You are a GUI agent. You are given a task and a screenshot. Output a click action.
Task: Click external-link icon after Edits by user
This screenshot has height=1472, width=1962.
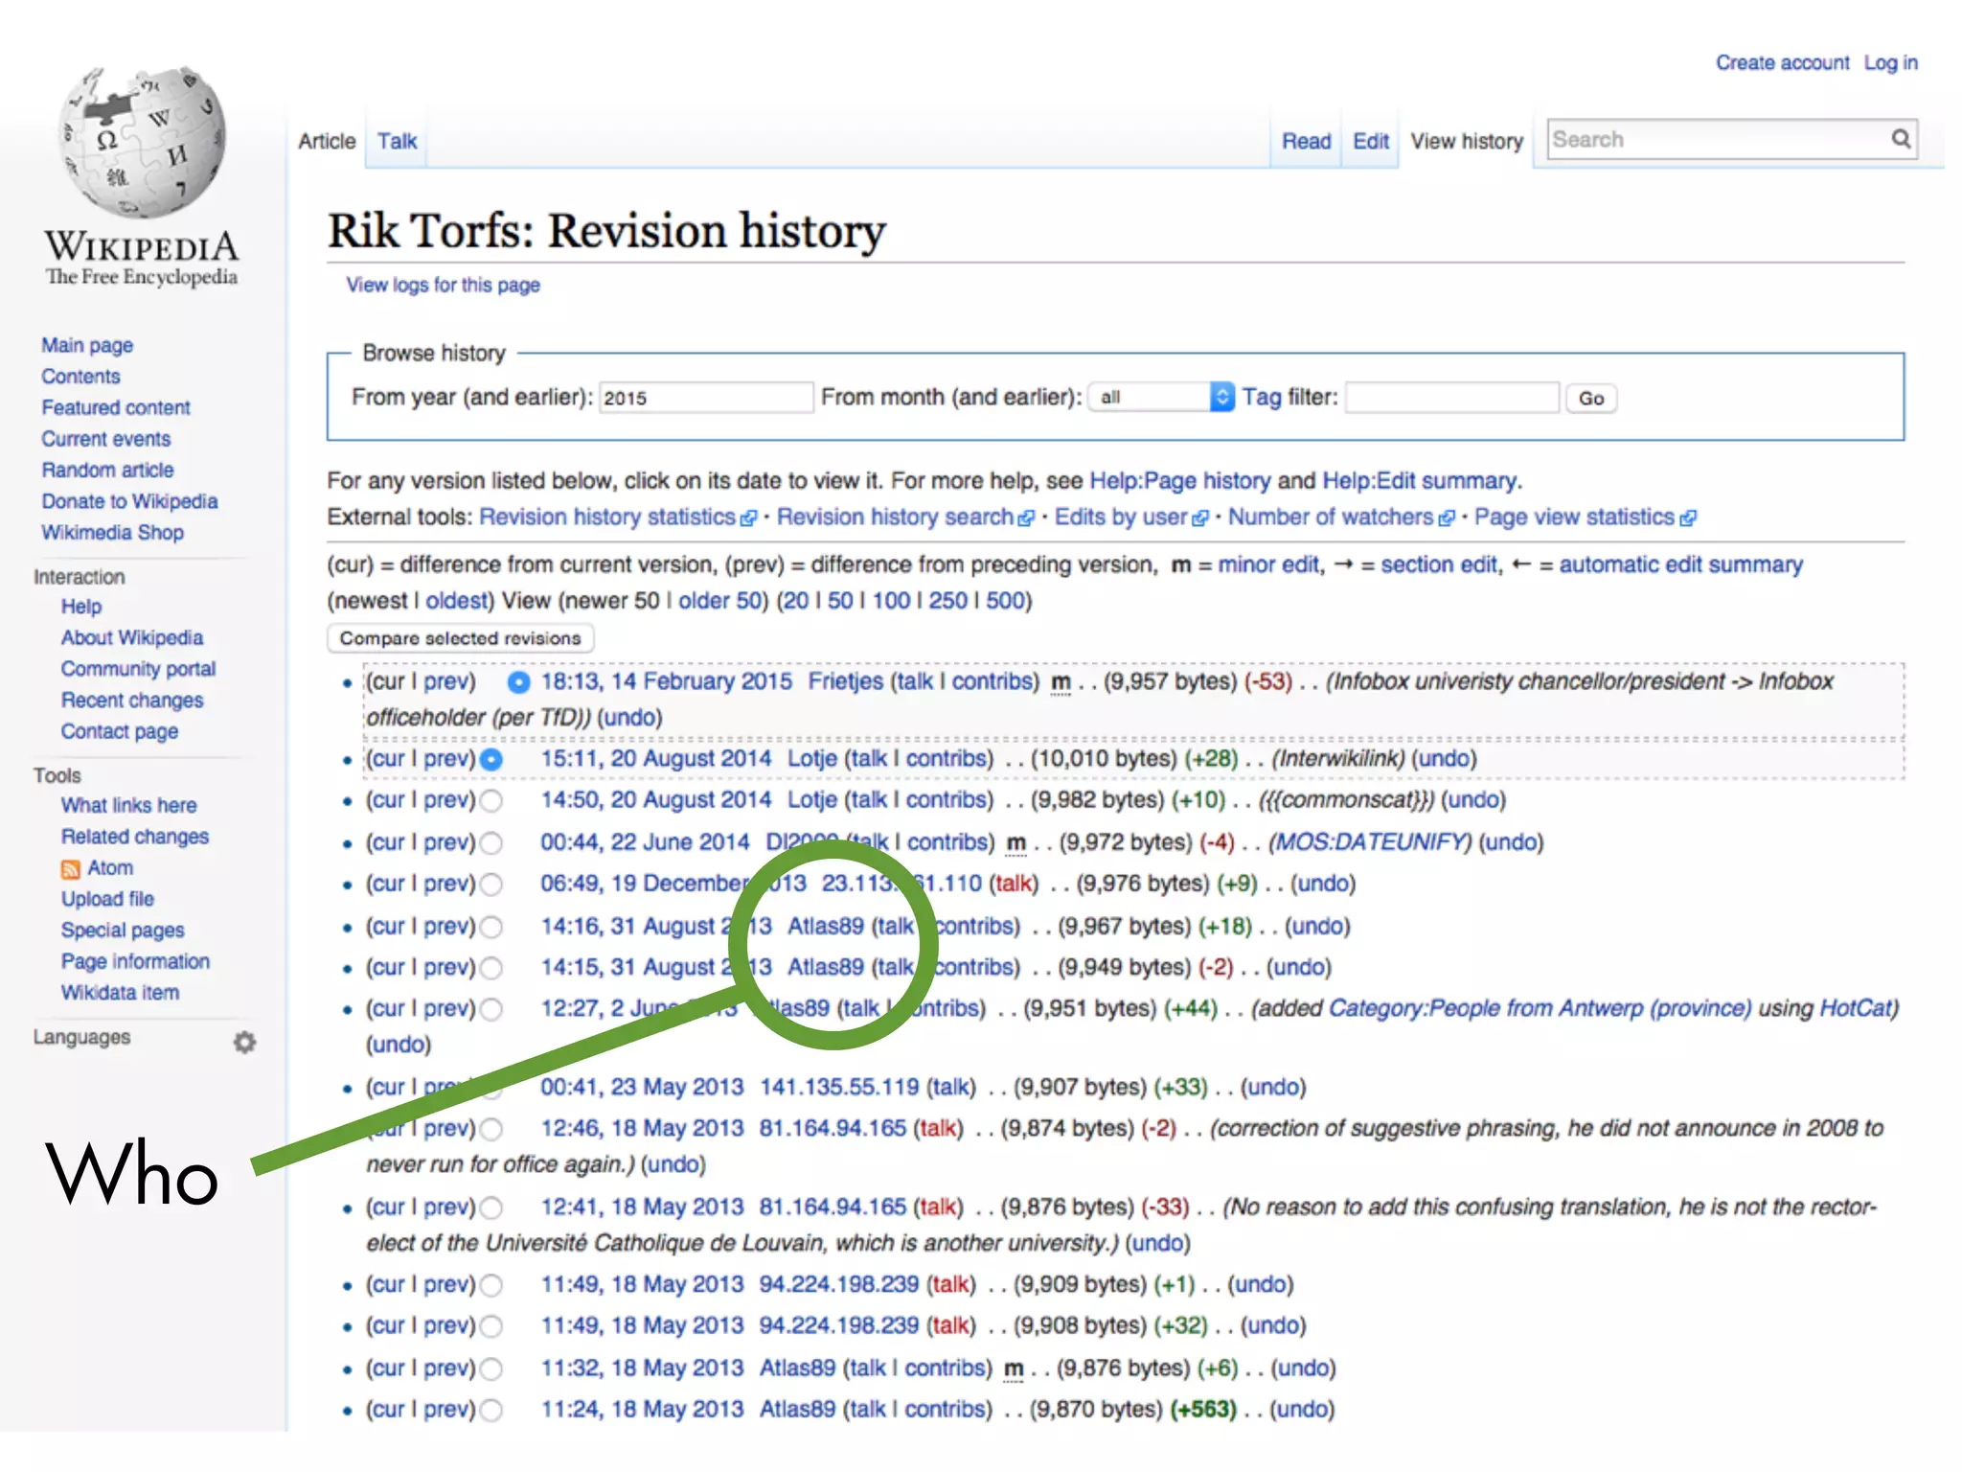point(1200,518)
